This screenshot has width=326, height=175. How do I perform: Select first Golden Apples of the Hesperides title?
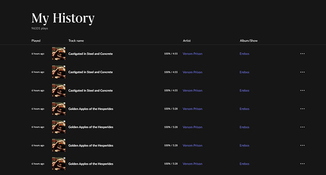click(x=91, y=109)
